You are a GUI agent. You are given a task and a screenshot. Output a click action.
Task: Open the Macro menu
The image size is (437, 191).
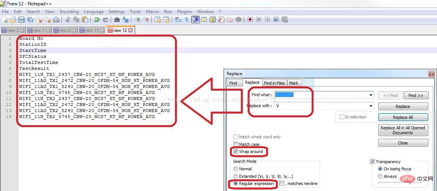152,11
